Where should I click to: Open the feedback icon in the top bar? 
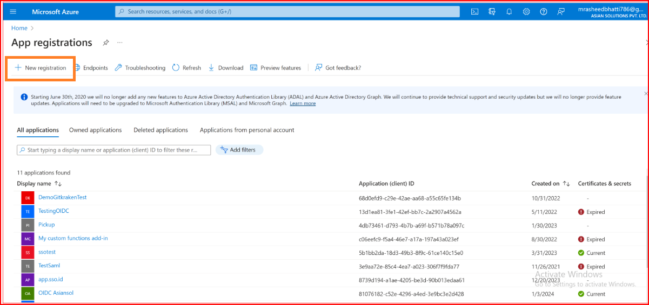coord(561,11)
